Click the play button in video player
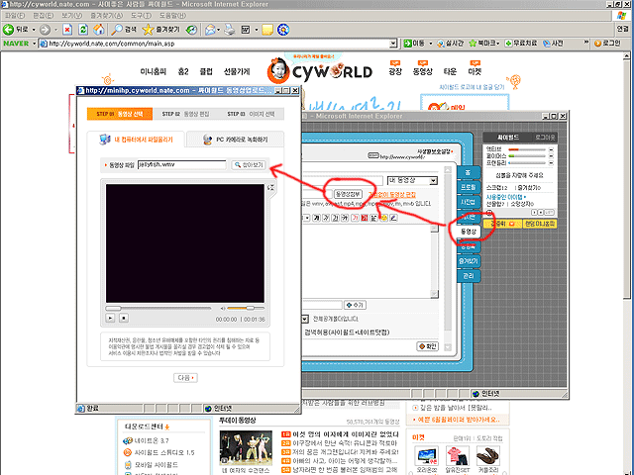634x475 pixels. 110,319
